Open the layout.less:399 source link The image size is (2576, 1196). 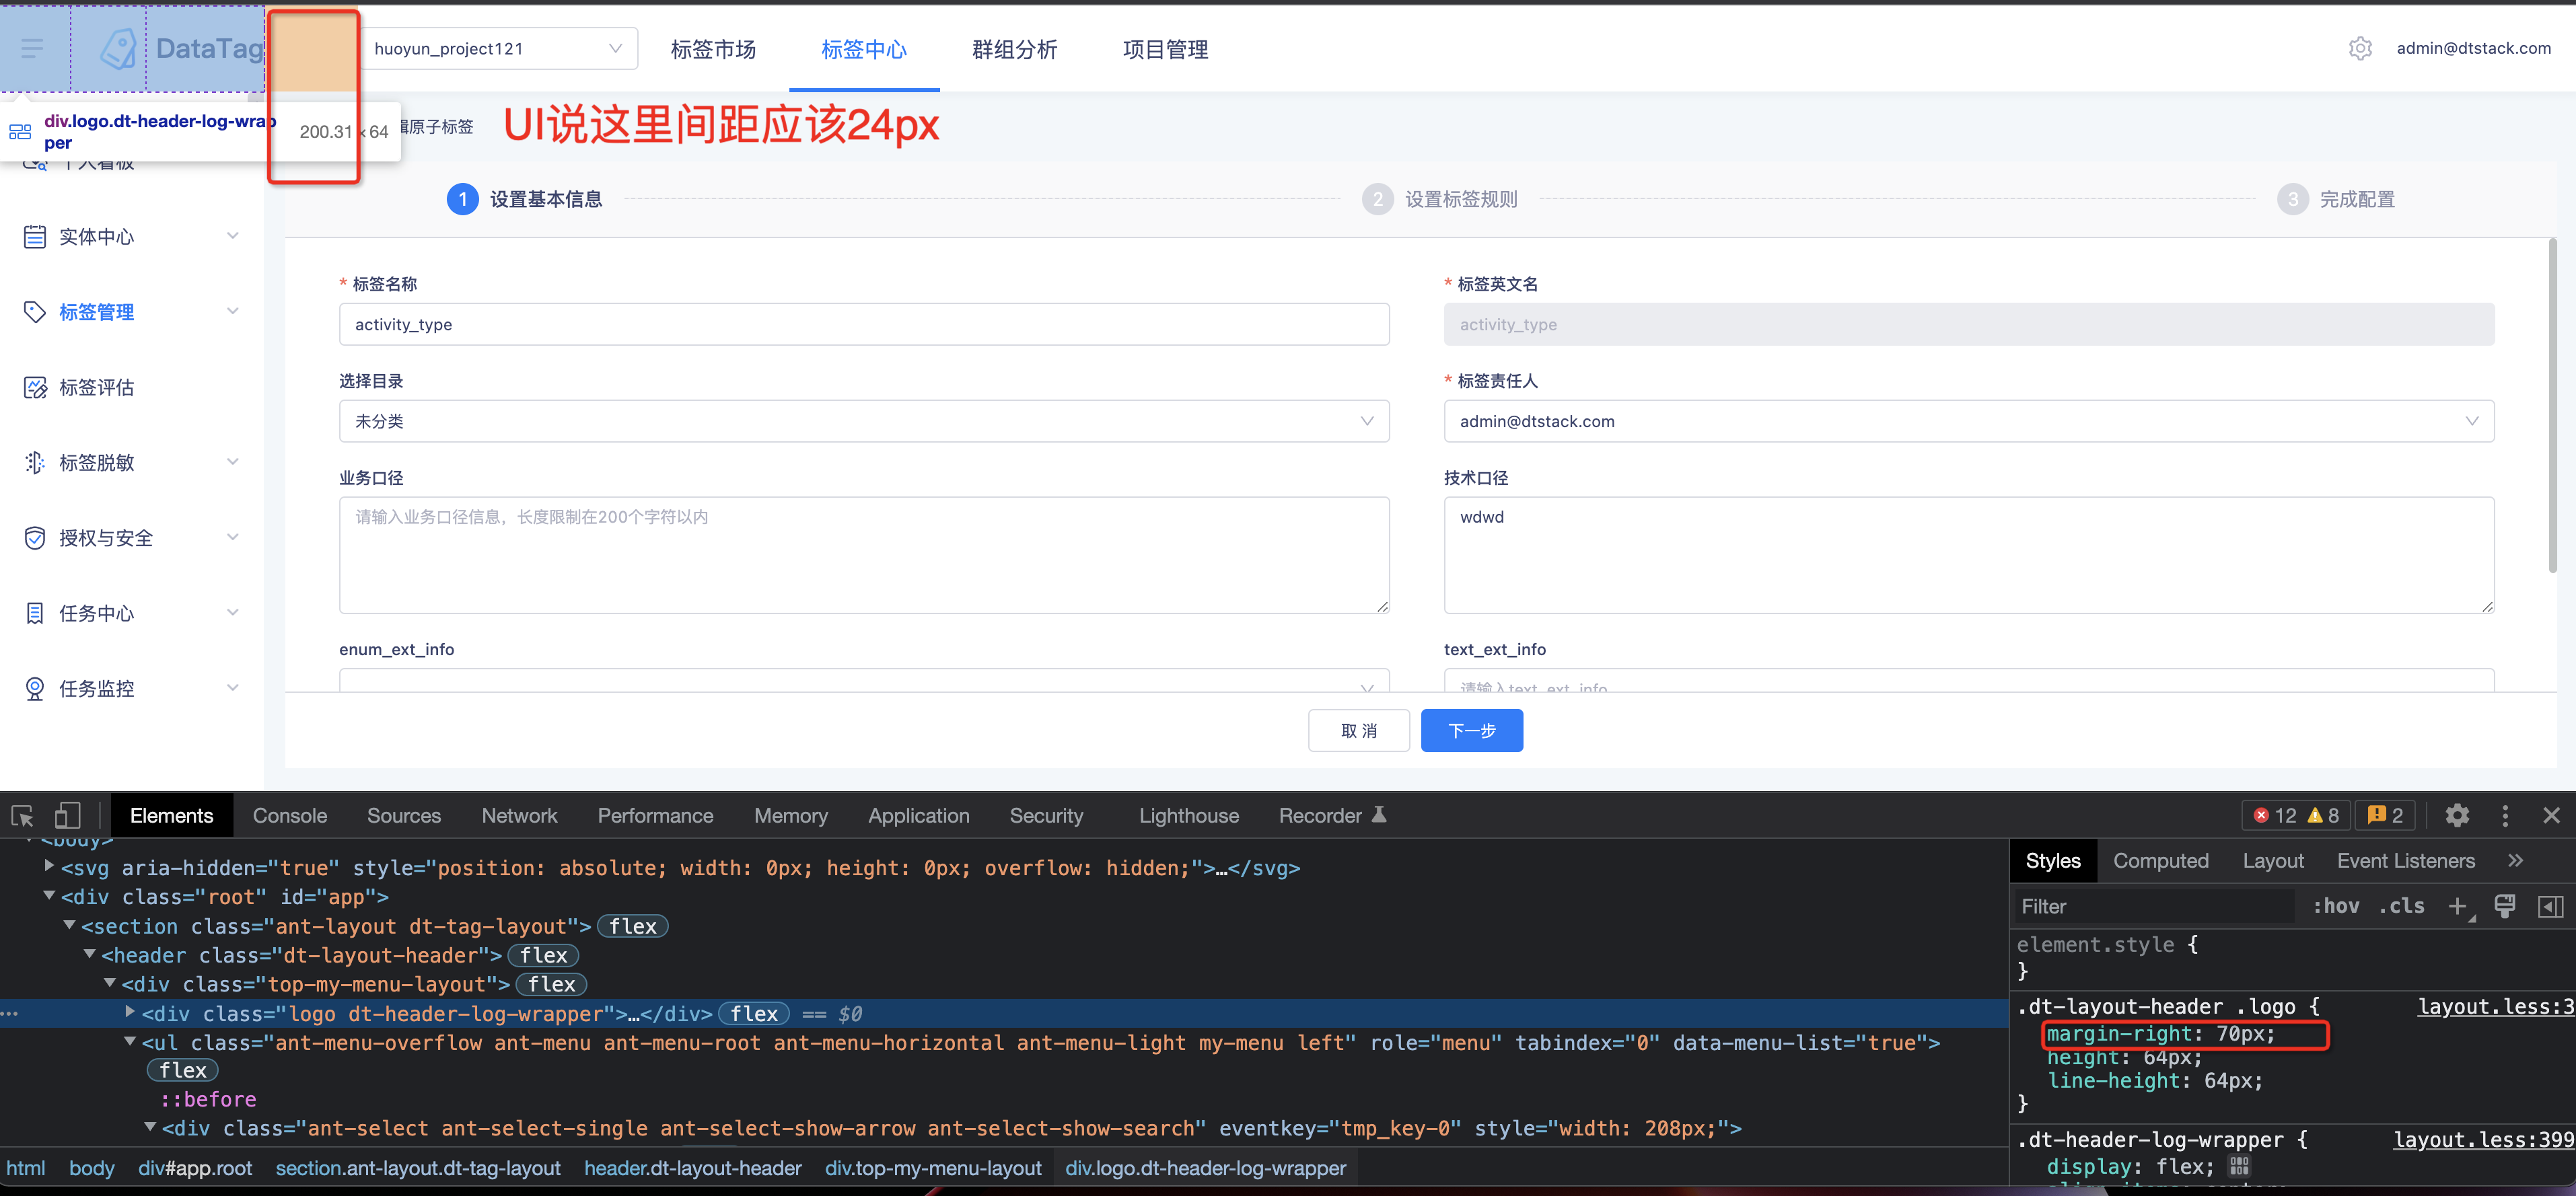pos(2482,1139)
